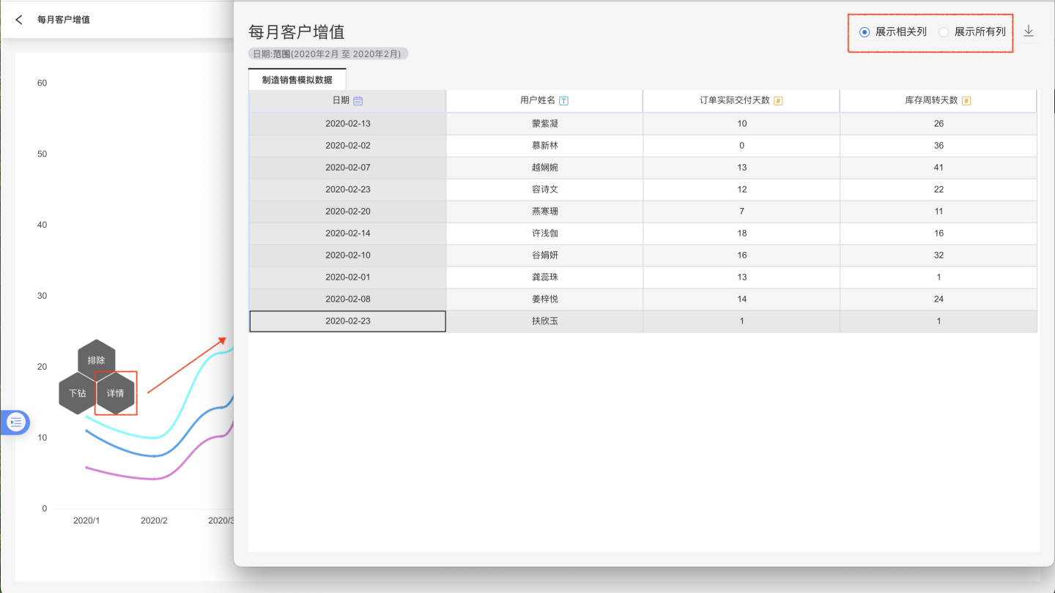Select the 2020-02-13 date cell
This screenshot has width=1055, height=593.
[348, 124]
